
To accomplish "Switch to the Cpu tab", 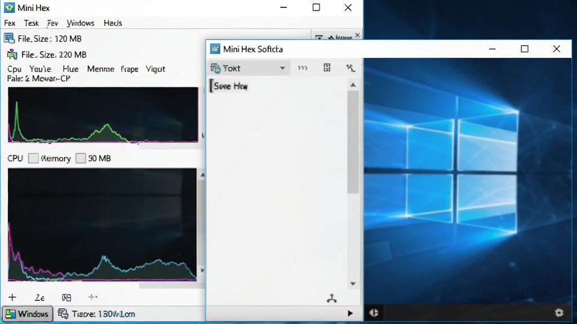I will (x=14, y=69).
